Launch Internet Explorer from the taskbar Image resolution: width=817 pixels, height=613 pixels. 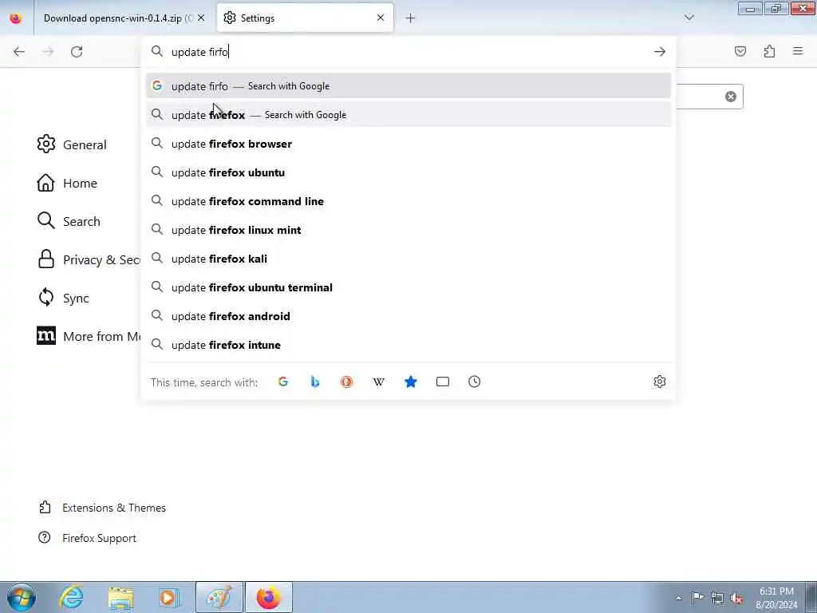coord(71,597)
